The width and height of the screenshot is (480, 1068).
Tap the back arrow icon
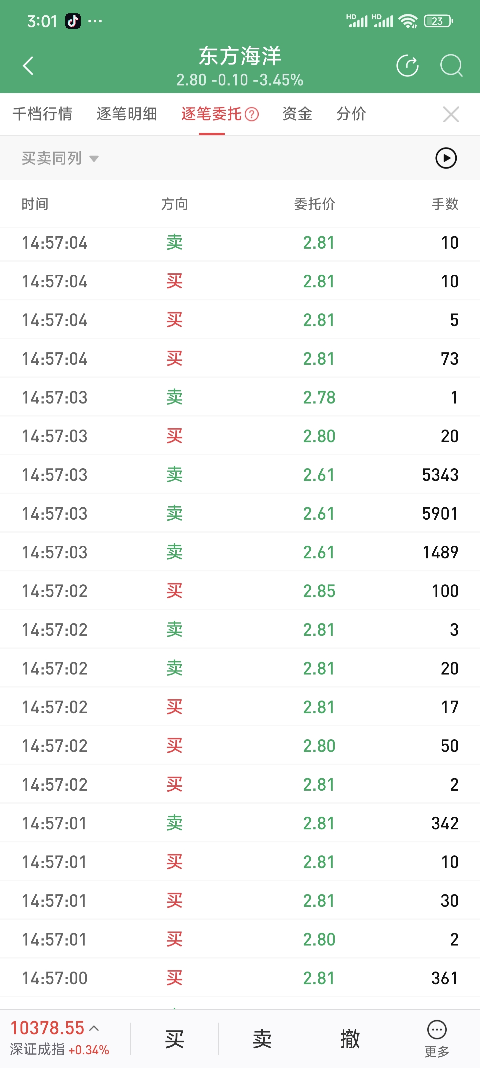point(28,66)
